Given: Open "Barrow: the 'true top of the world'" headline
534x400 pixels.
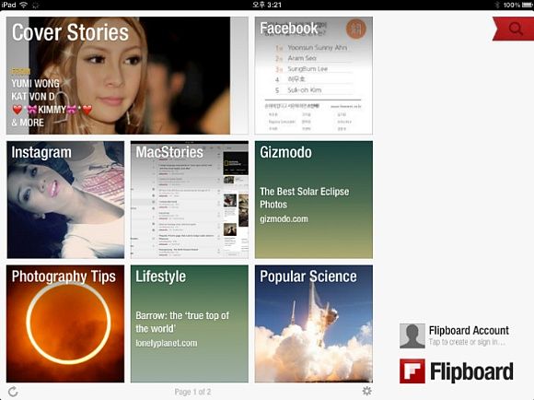Looking at the screenshot, I should point(182,322).
